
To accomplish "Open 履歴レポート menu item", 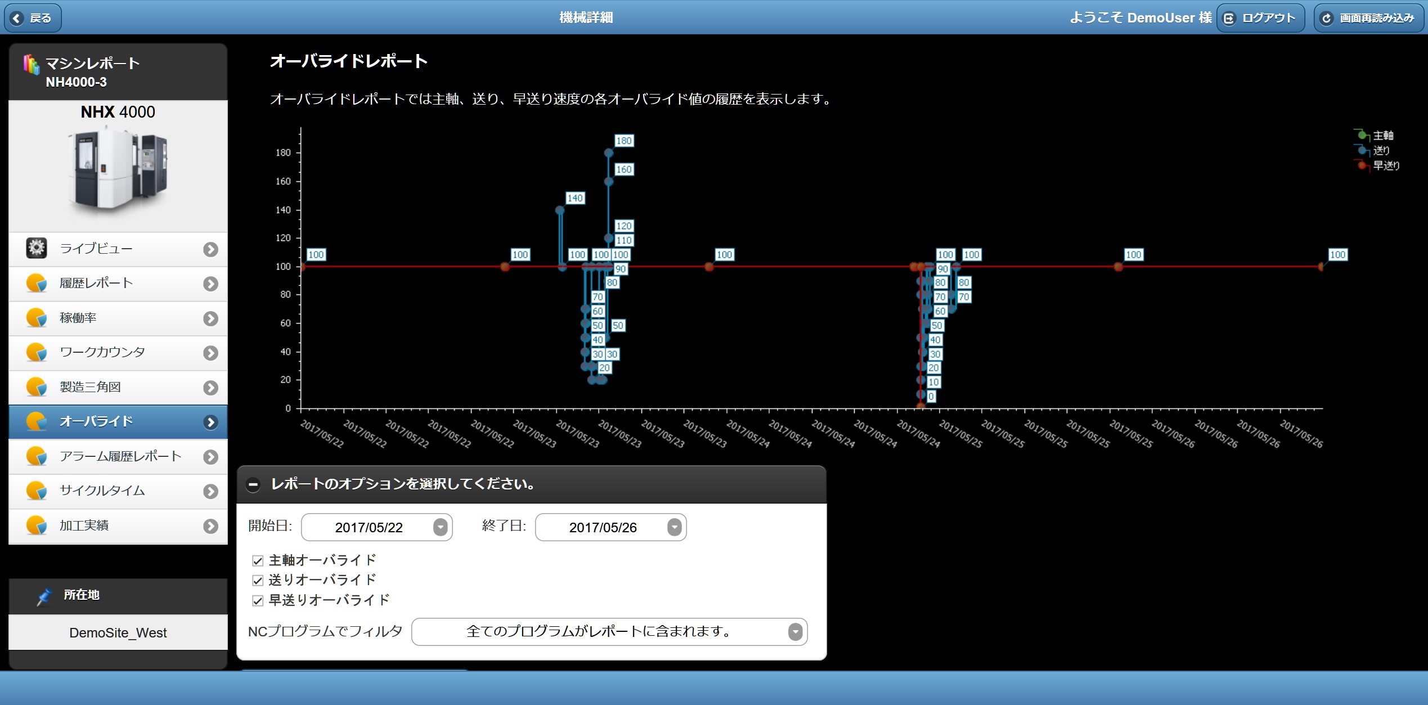I will pyautogui.click(x=118, y=284).
